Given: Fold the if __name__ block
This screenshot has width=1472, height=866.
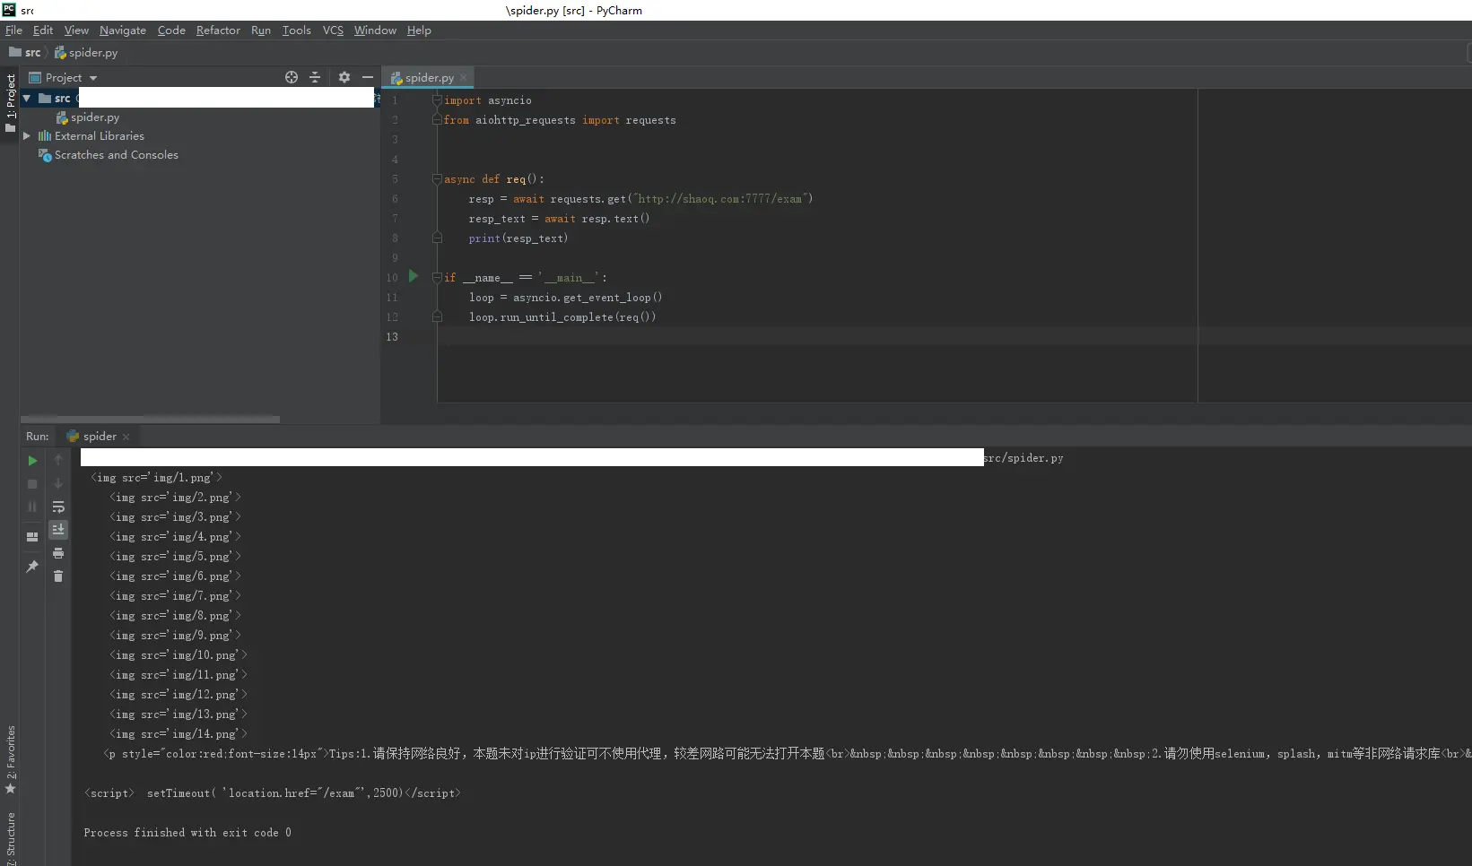Looking at the screenshot, I should click(437, 278).
